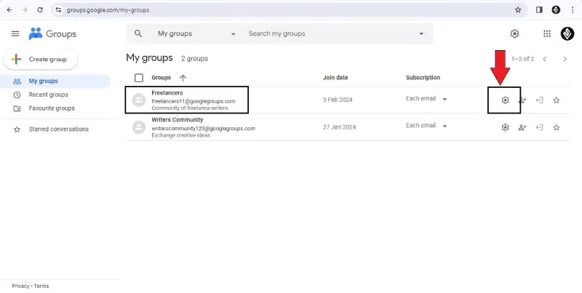Star the Writers Community group

557,127
